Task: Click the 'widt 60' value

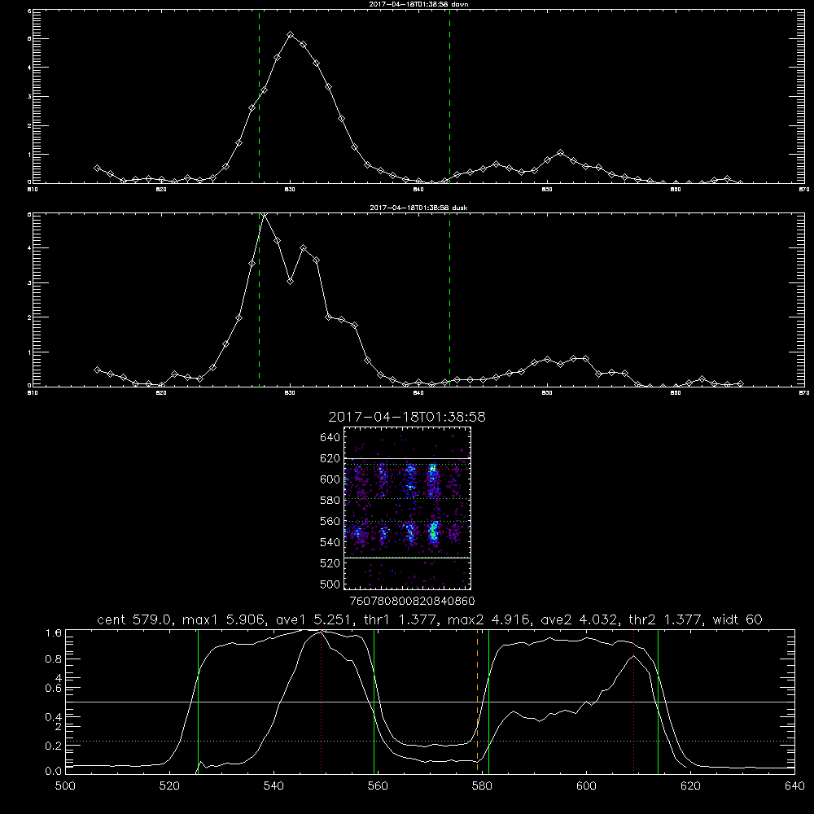Action: pos(737,619)
